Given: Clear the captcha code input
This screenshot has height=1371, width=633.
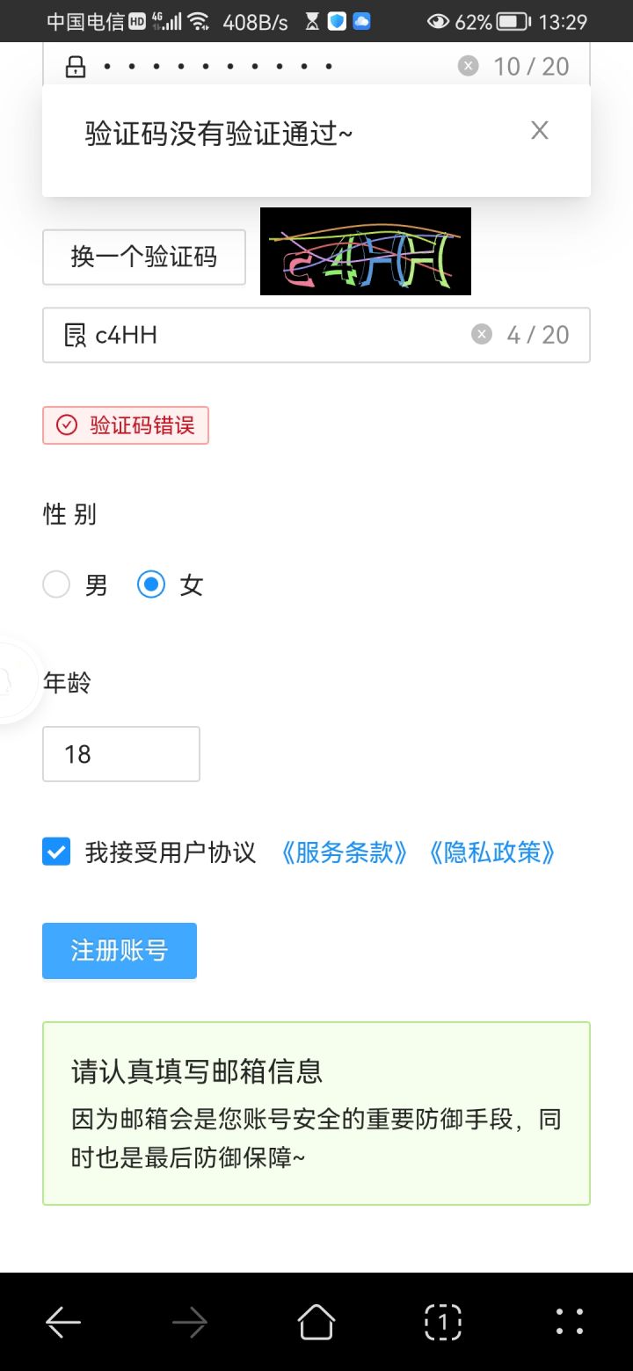Looking at the screenshot, I should pyautogui.click(x=481, y=334).
